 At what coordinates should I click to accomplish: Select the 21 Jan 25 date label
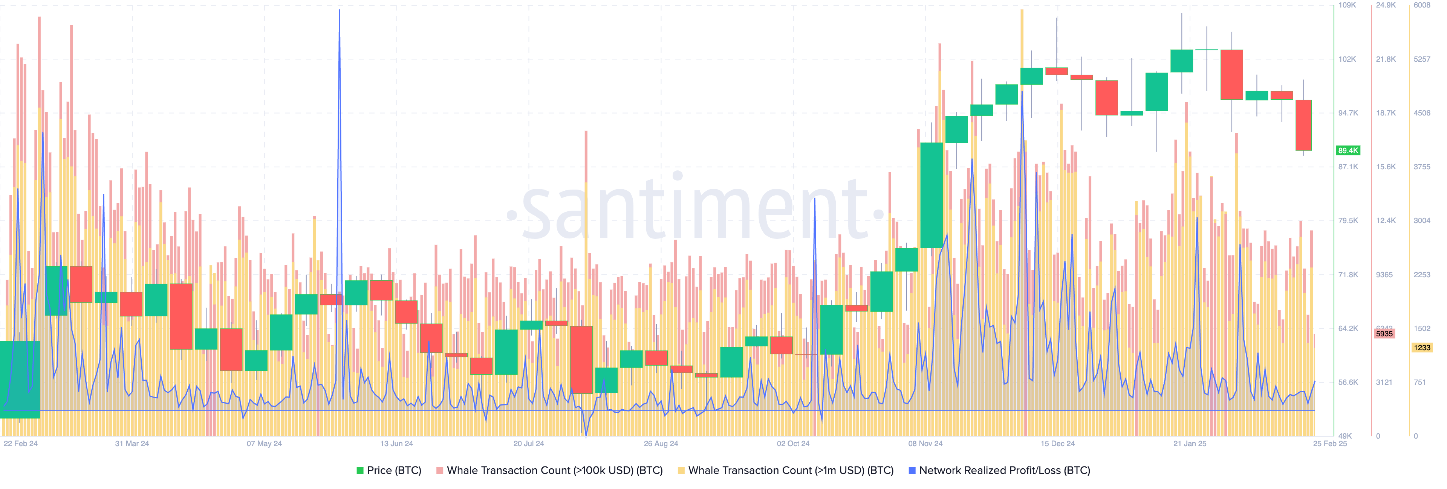1190,443
